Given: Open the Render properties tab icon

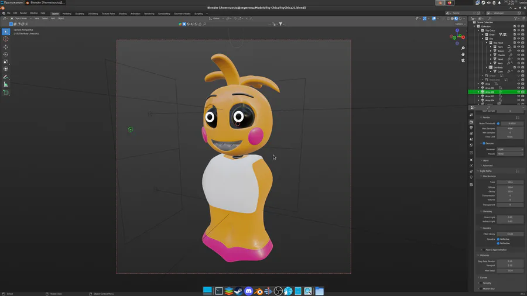Looking at the screenshot, I should 471,122.
